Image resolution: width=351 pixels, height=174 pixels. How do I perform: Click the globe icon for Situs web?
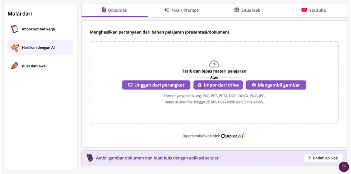(x=237, y=10)
